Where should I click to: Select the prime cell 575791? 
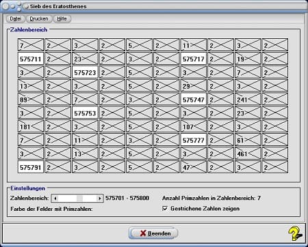31,167
